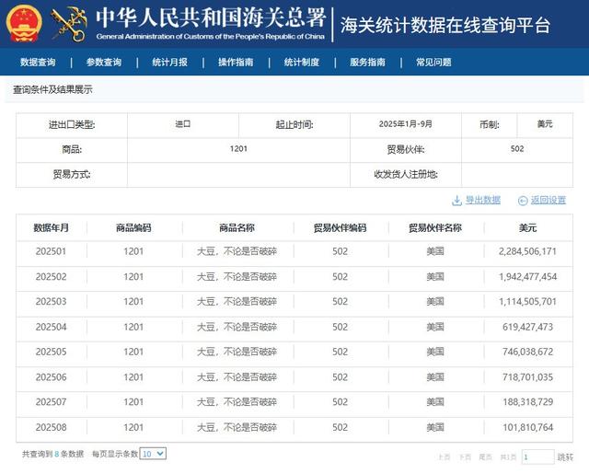The height and width of the screenshot is (474, 589).
Task: Click the value 746,038,672
Action: (x=527, y=352)
